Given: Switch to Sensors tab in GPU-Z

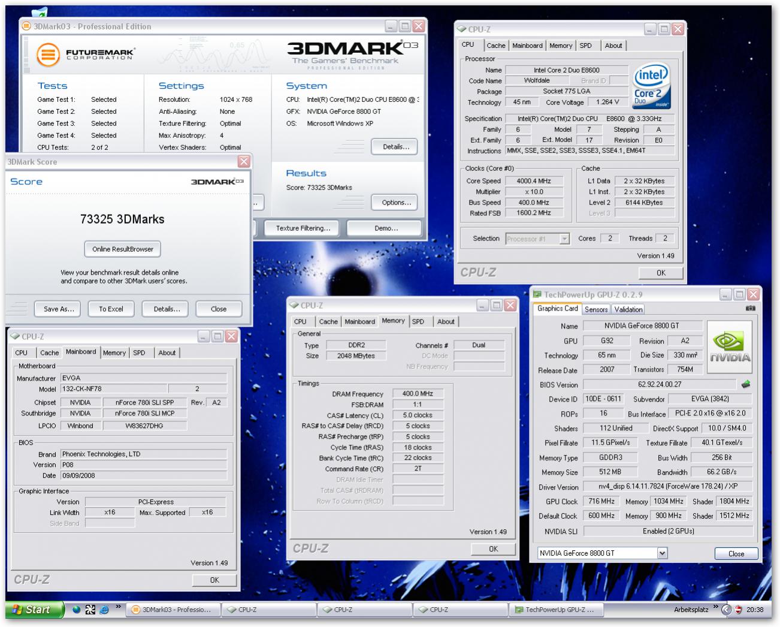Looking at the screenshot, I should pyautogui.click(x=596, y=309).
